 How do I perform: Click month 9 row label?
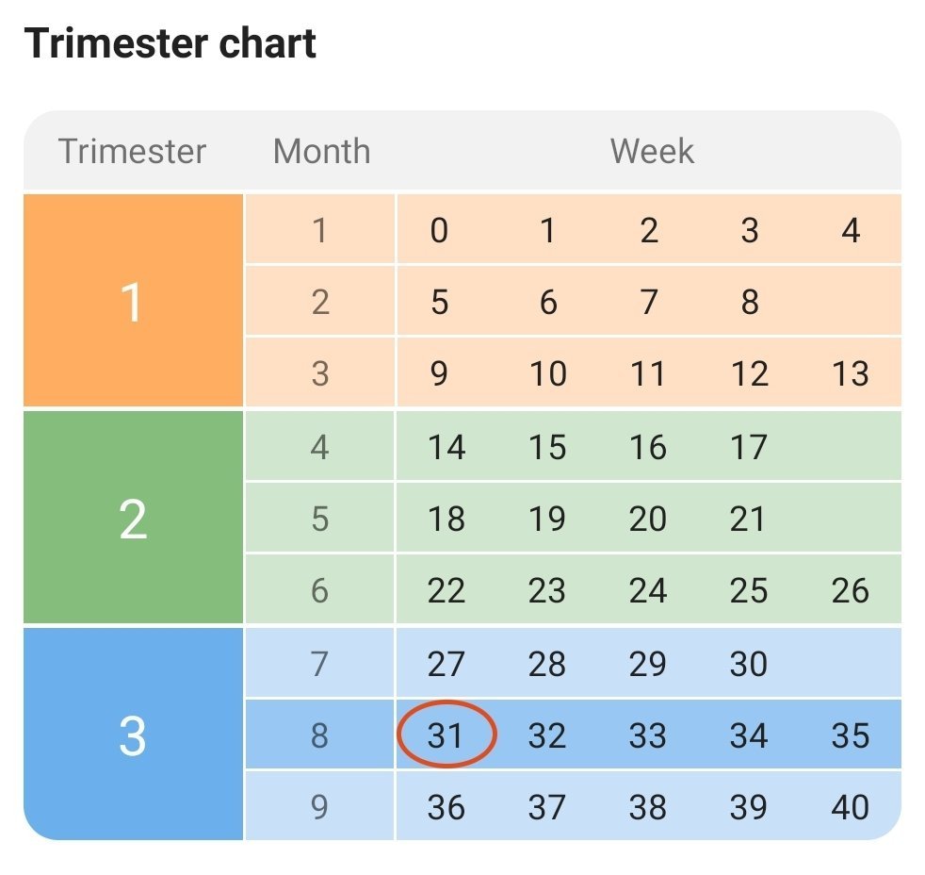pyautogui.click(x=320, y=808)
